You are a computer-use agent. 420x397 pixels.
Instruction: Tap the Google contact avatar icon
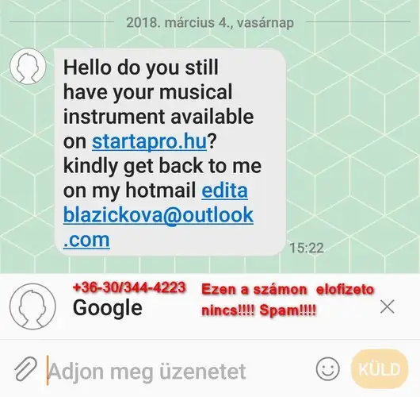click(x=32, y=306)
